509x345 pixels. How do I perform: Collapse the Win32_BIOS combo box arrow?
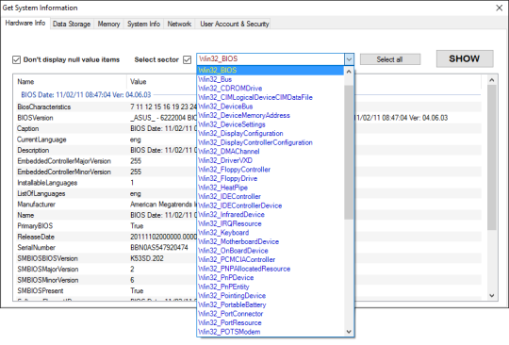pyautogui.click(x=349, y=59)
